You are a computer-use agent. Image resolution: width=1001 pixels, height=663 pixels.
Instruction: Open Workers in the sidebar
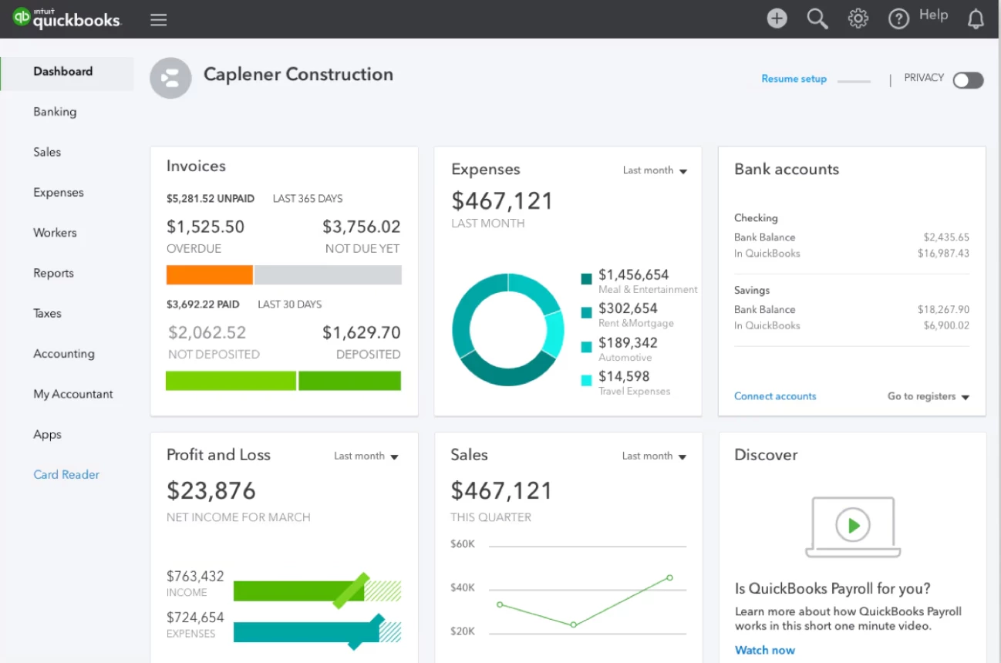pos(55,233)
